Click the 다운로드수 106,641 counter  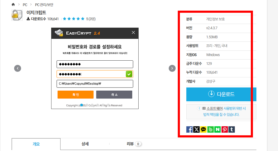[x=43, y=19]
